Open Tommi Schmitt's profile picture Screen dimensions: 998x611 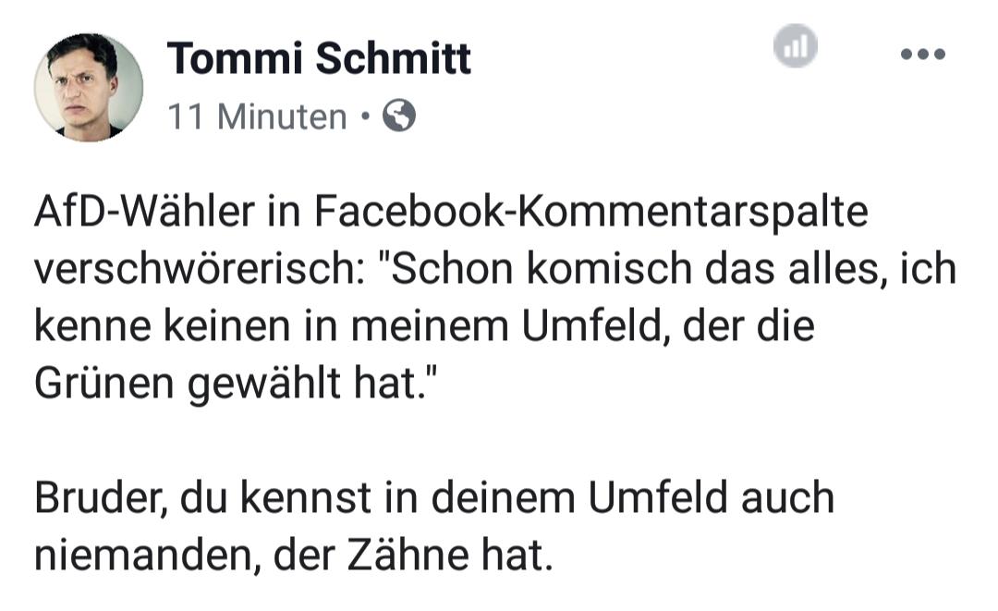coord(89,87)
